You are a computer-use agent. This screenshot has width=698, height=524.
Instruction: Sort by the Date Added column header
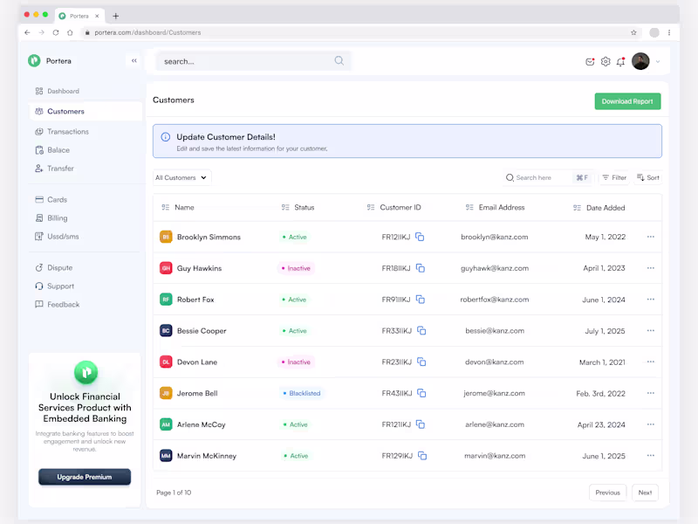[x=599, y=208]
